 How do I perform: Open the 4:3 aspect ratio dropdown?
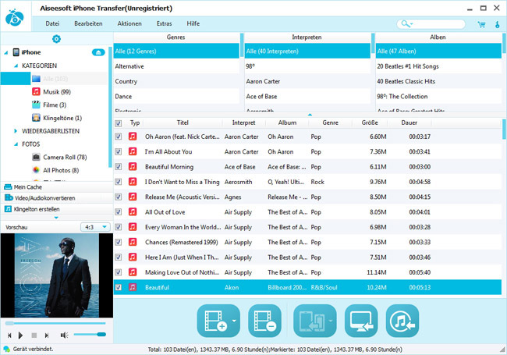pyautogui.click(x=95, y=227)
